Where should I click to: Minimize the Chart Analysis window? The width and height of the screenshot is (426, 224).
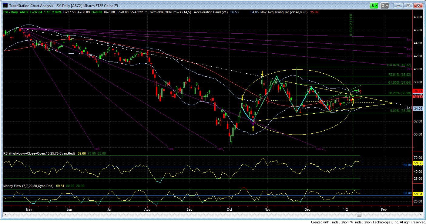click(x=398, y=5)
